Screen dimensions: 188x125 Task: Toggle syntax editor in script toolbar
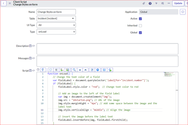[x=43, y=70]
